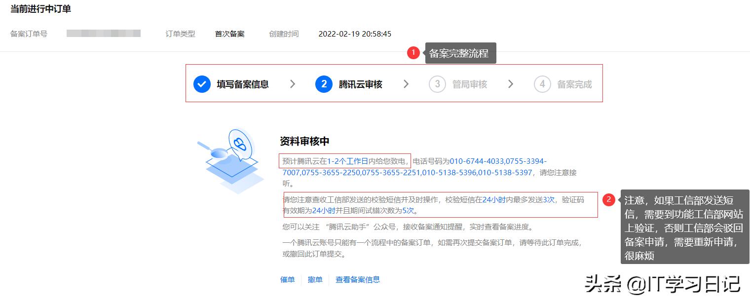Click the arrow between 腾讯云审核 and 管局审核
The width and height of the screenshot is (750, 303).
tap(406, 84)
